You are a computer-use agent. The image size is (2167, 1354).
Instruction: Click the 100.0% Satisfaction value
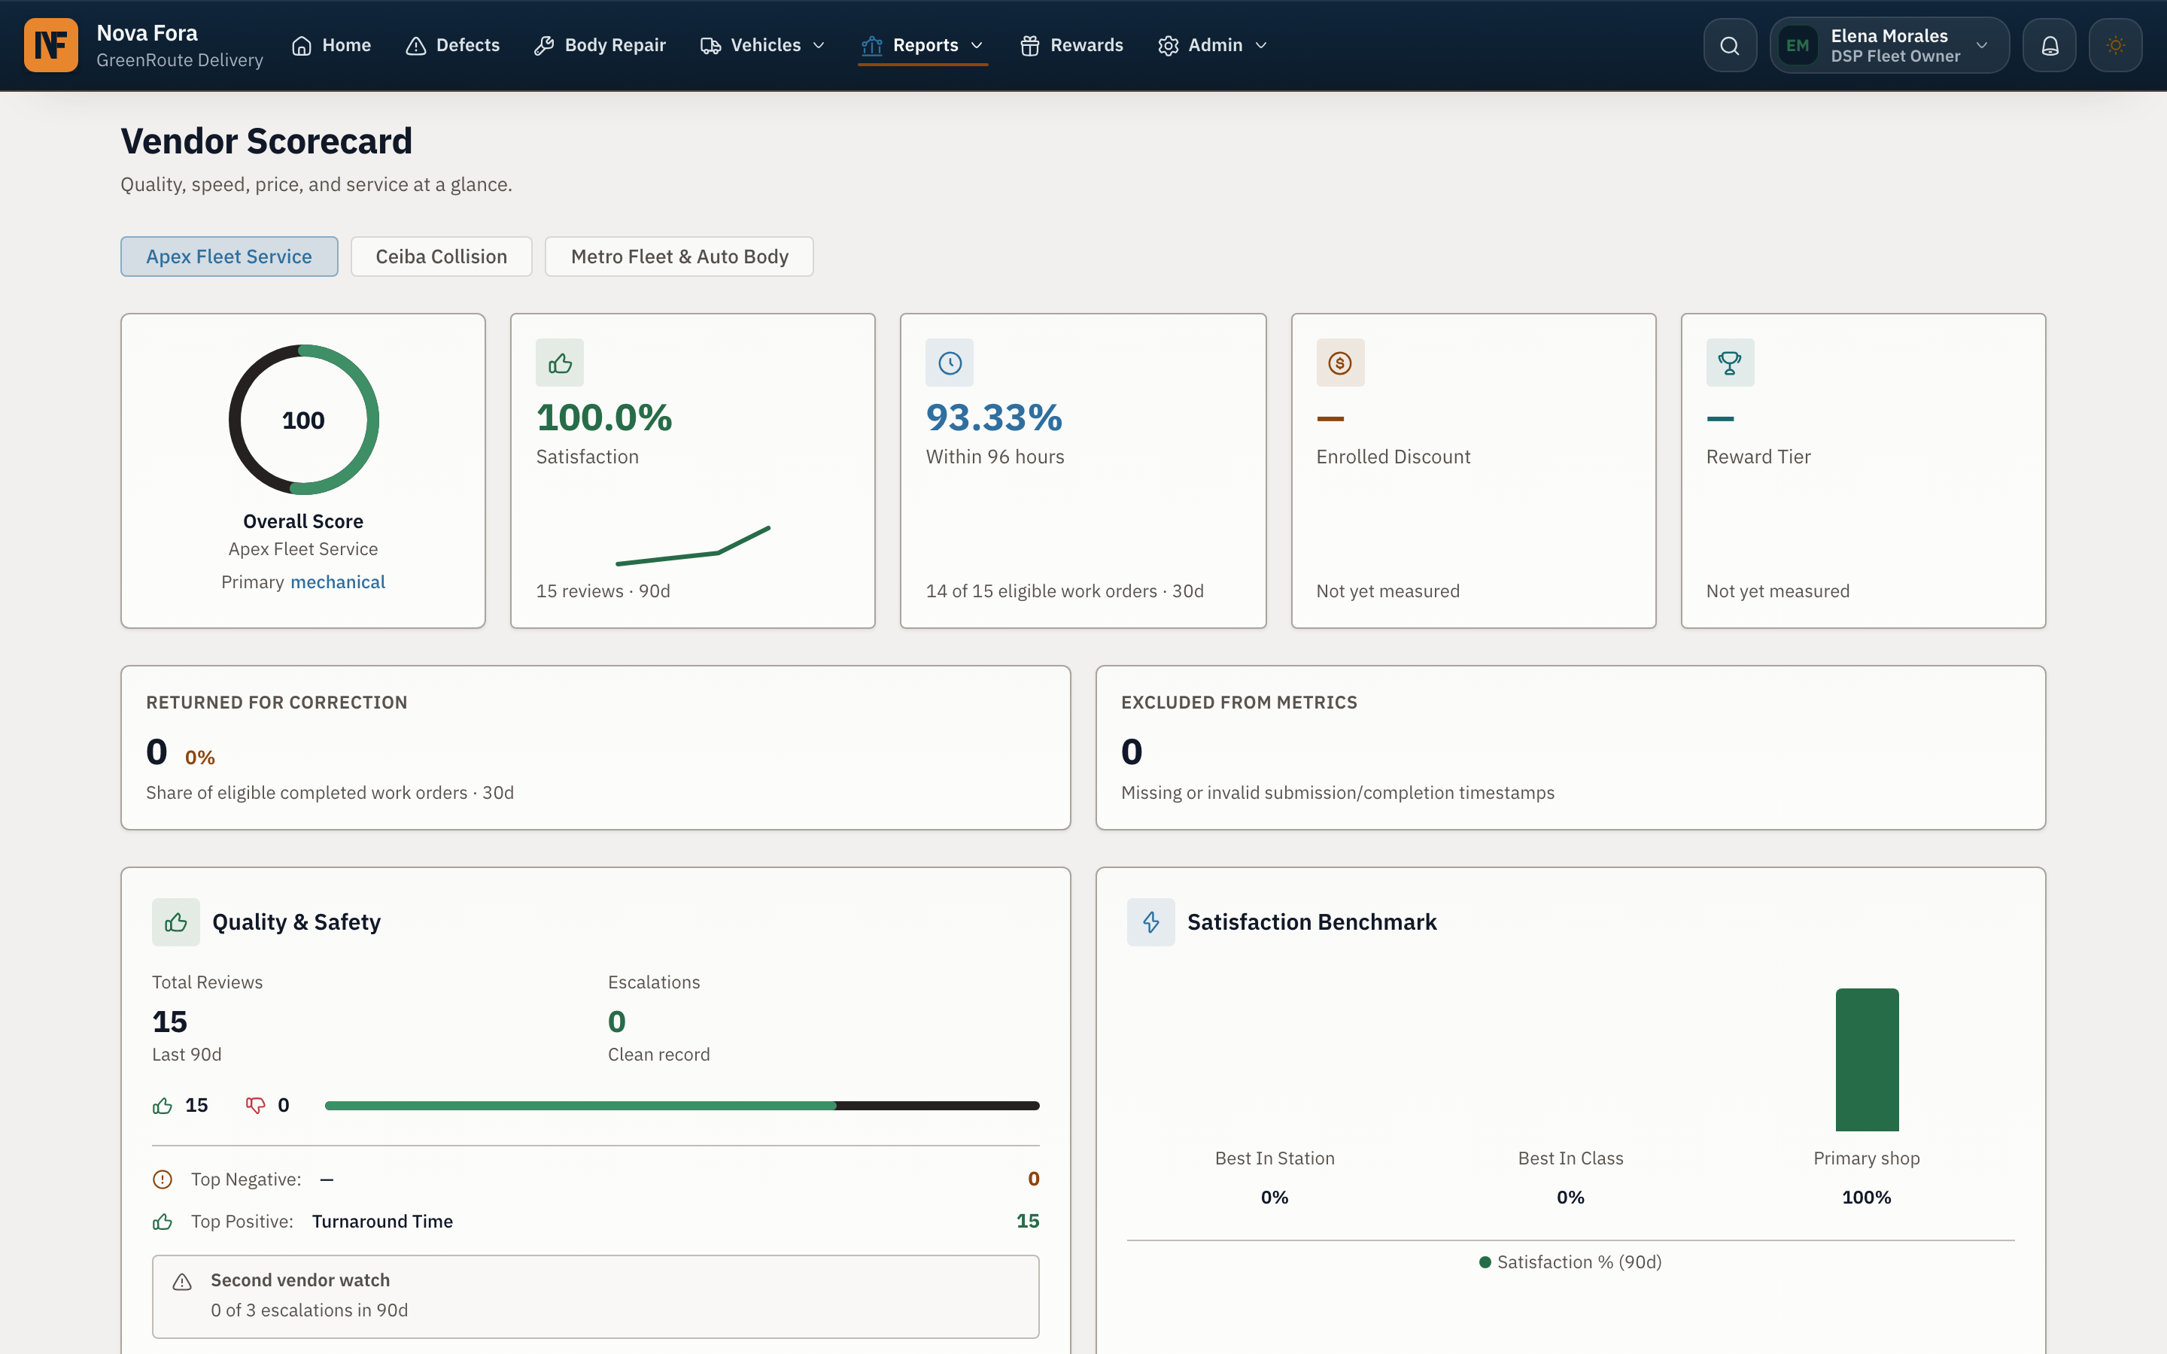[x=603, y=417]
